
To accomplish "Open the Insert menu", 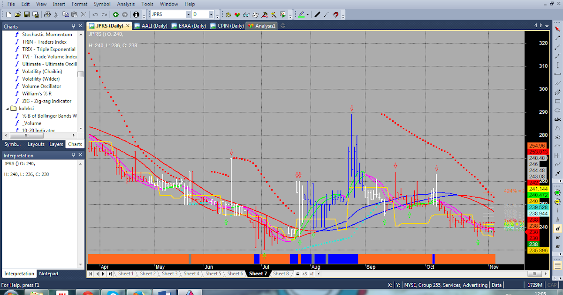I will point(59,4).
